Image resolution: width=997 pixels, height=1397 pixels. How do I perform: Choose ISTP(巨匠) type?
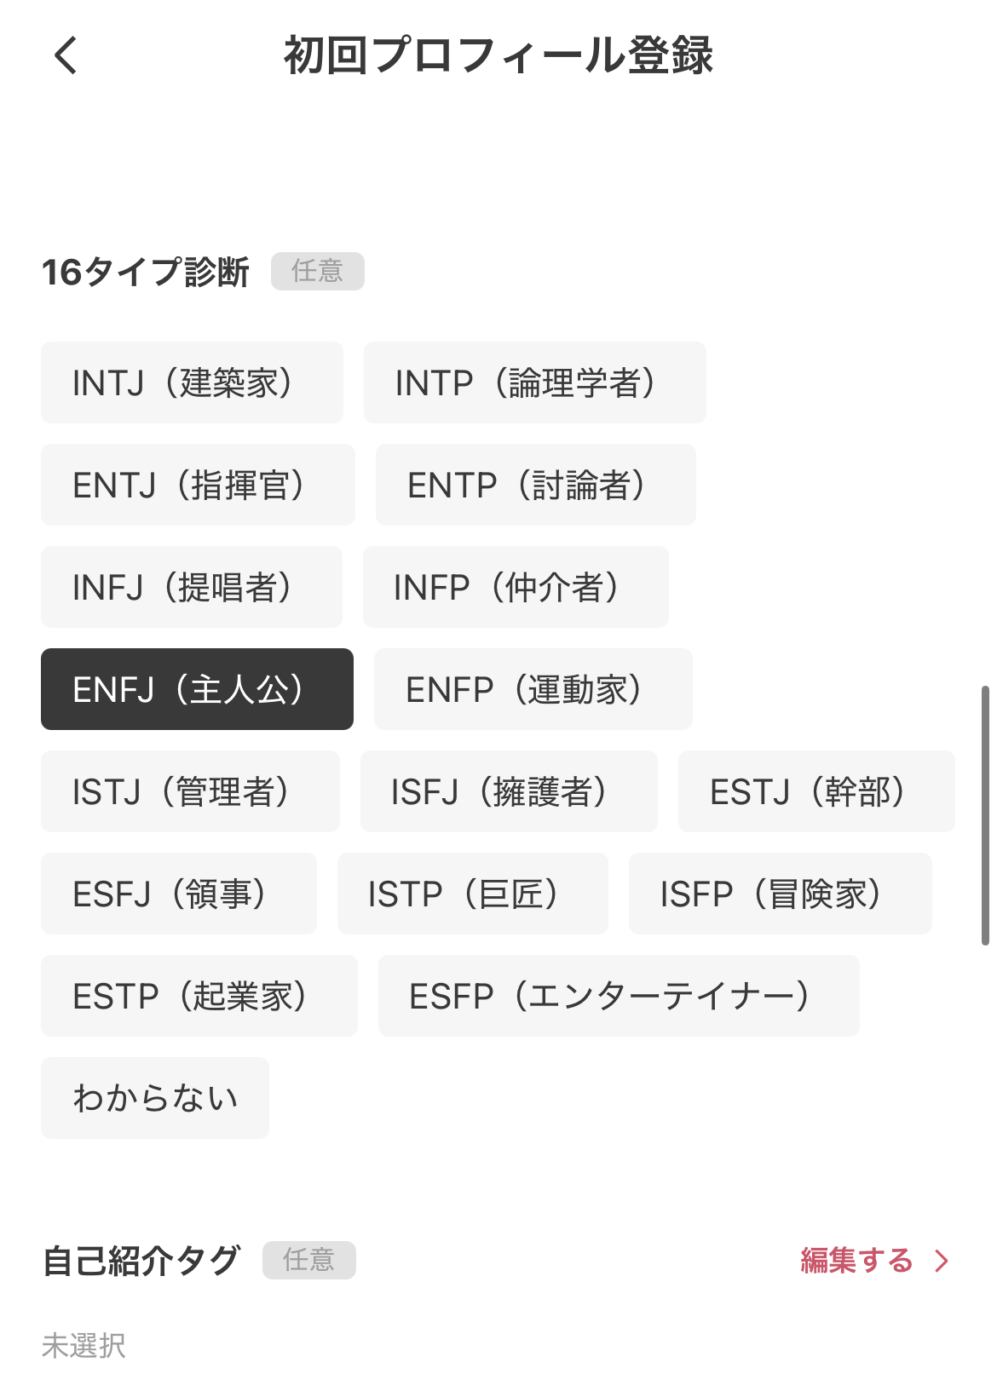473,894
